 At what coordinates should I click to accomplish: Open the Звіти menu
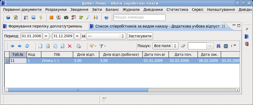click(97, 10)
